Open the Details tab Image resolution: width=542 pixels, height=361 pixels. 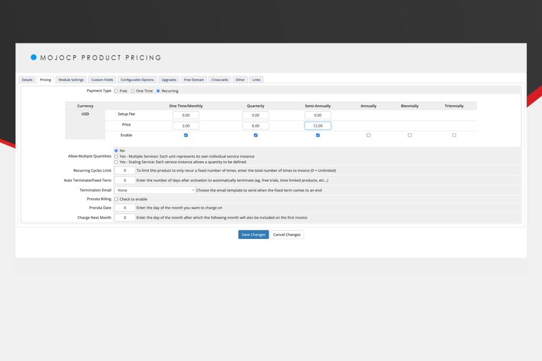27,80
